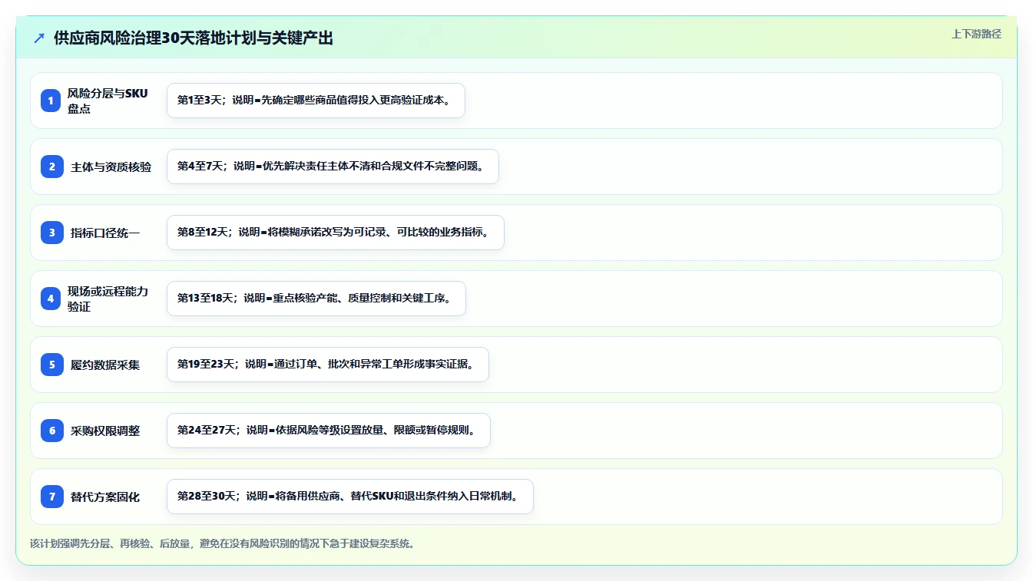Click the step label 主体与资质核验

pyautogui.click(x=111, y=167)
